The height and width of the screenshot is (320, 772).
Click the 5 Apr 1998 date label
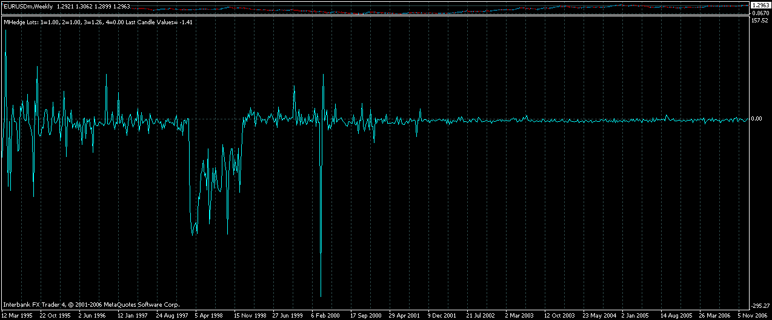pyautogui.click(x=209, y=315)
